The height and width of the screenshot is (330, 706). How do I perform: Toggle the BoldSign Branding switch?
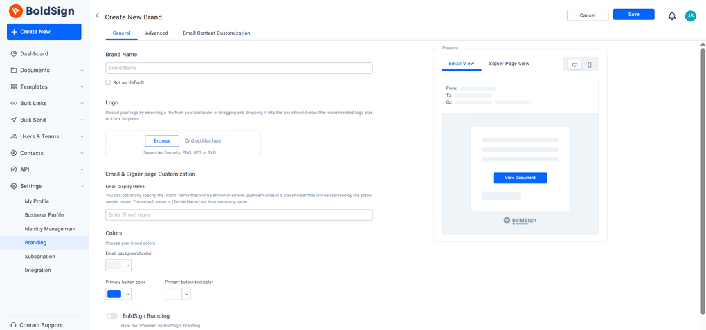(111, 316)
